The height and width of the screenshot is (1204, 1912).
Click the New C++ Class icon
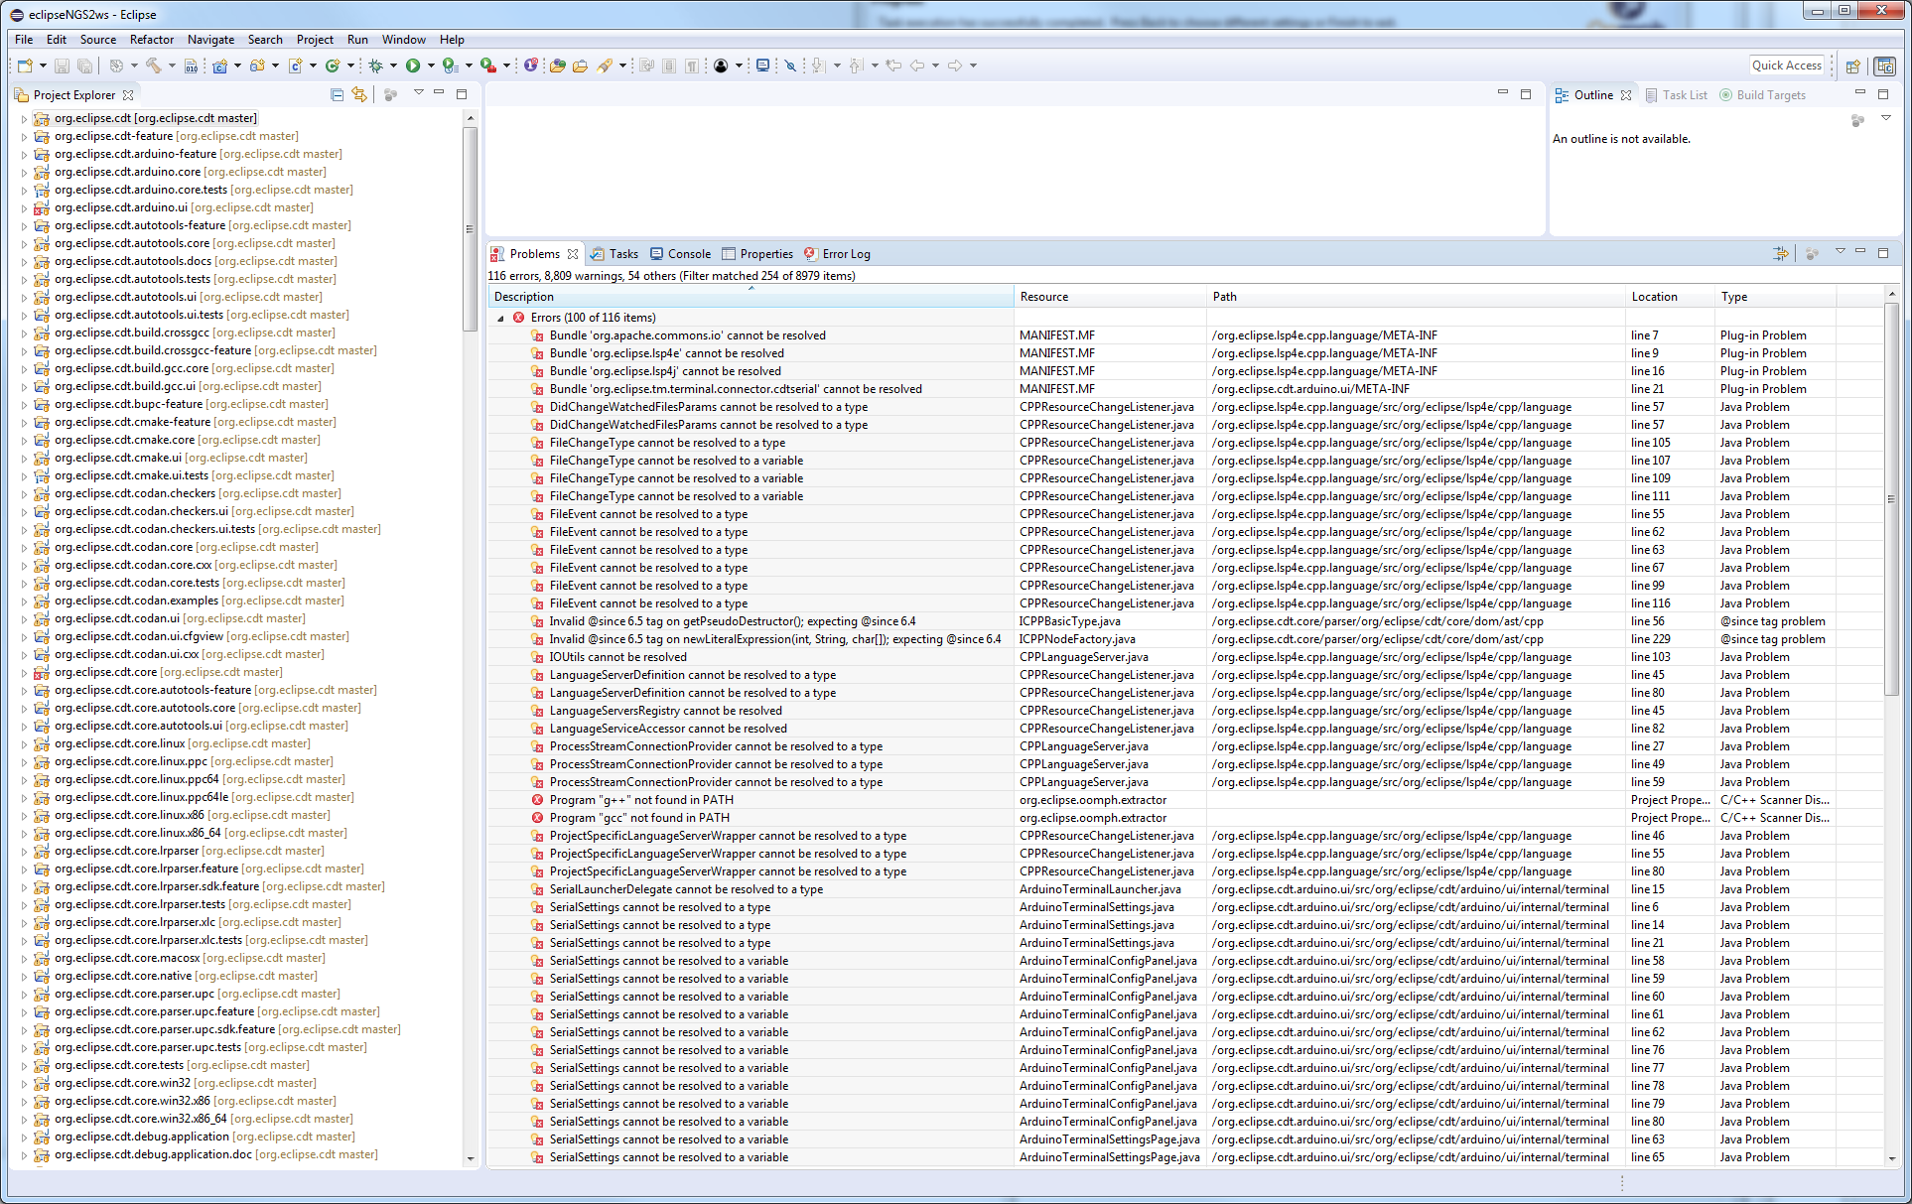pos(333,66)
